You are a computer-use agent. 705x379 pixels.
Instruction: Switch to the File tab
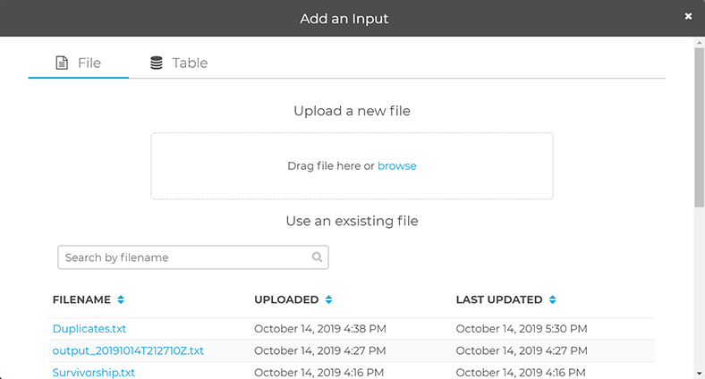[x=79, y=63]
